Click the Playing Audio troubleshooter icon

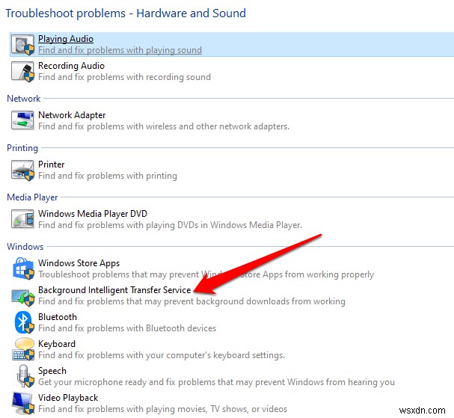(22, 44)
